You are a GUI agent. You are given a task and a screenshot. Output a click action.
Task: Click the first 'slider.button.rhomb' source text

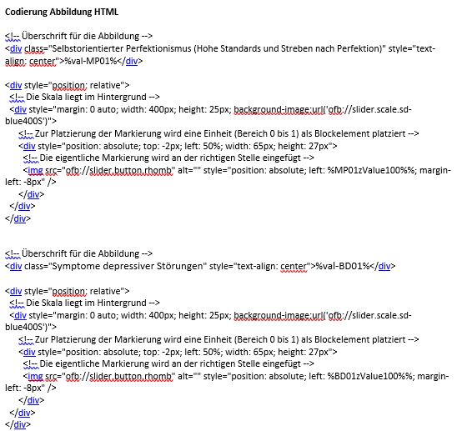(130, 170)
